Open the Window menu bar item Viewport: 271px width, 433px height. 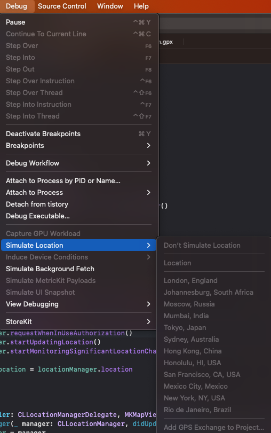110,6
